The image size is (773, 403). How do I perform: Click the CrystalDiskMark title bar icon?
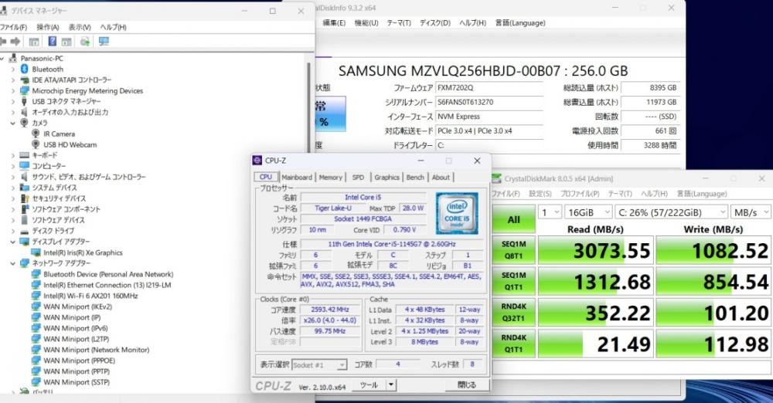[496, 179]
